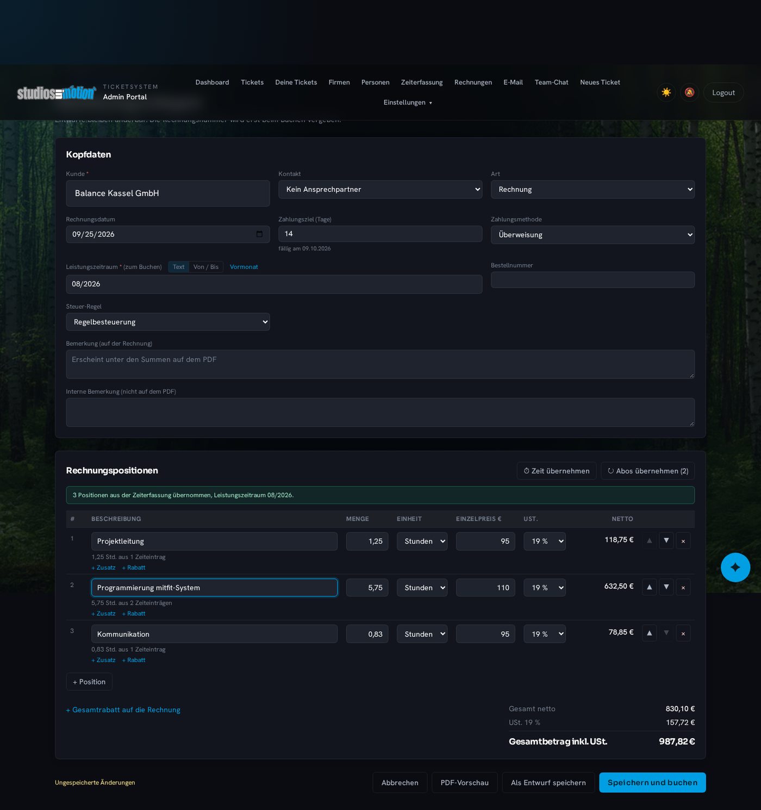Switch Leistungszeitraum mode to Von / Bis
Screen dimensions: 761x810
tap(206, 267)
